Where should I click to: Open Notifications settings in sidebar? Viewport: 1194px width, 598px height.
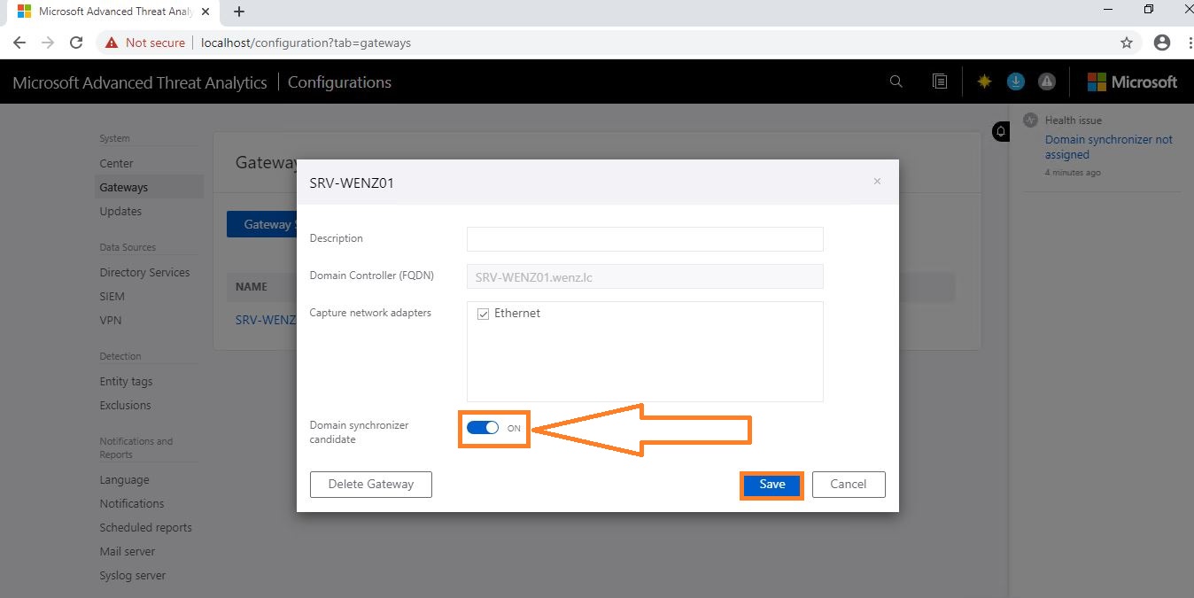tap(132, 503)
